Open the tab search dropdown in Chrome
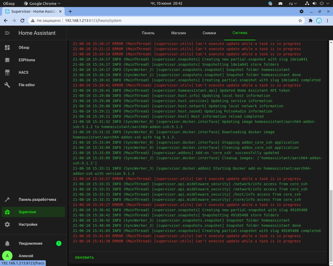The image size is (333, 266). pyautogui.click(x=302, y=11)
